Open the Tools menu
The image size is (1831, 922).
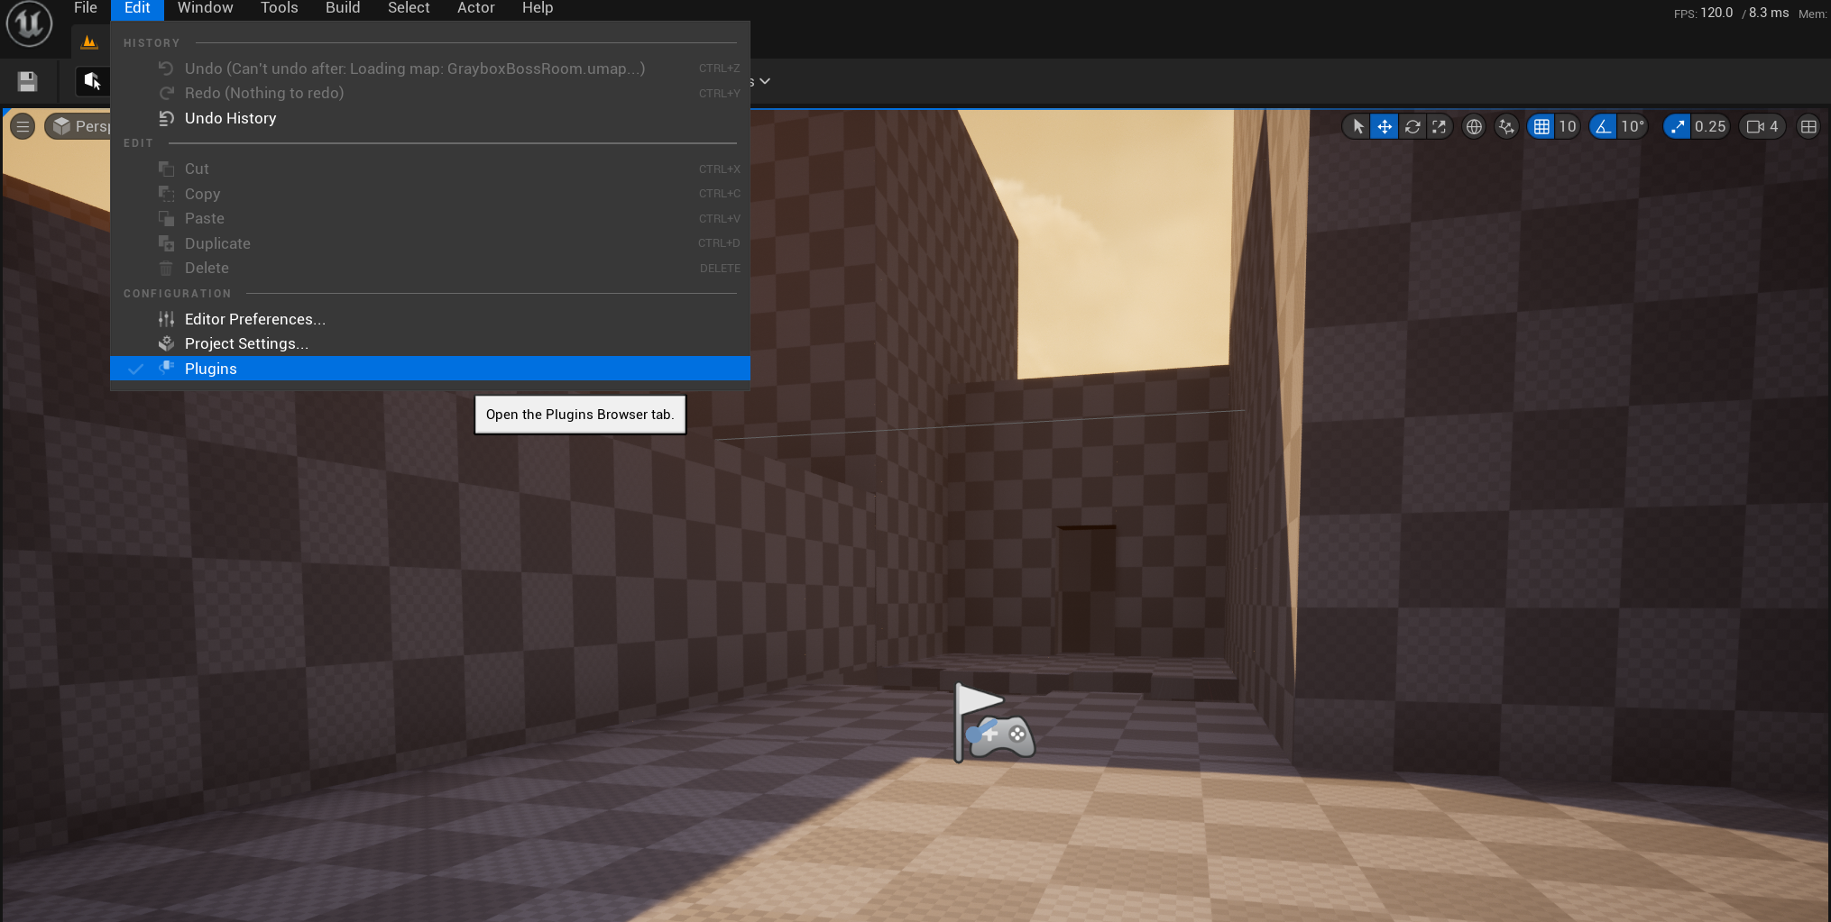(x=280, y=8)
